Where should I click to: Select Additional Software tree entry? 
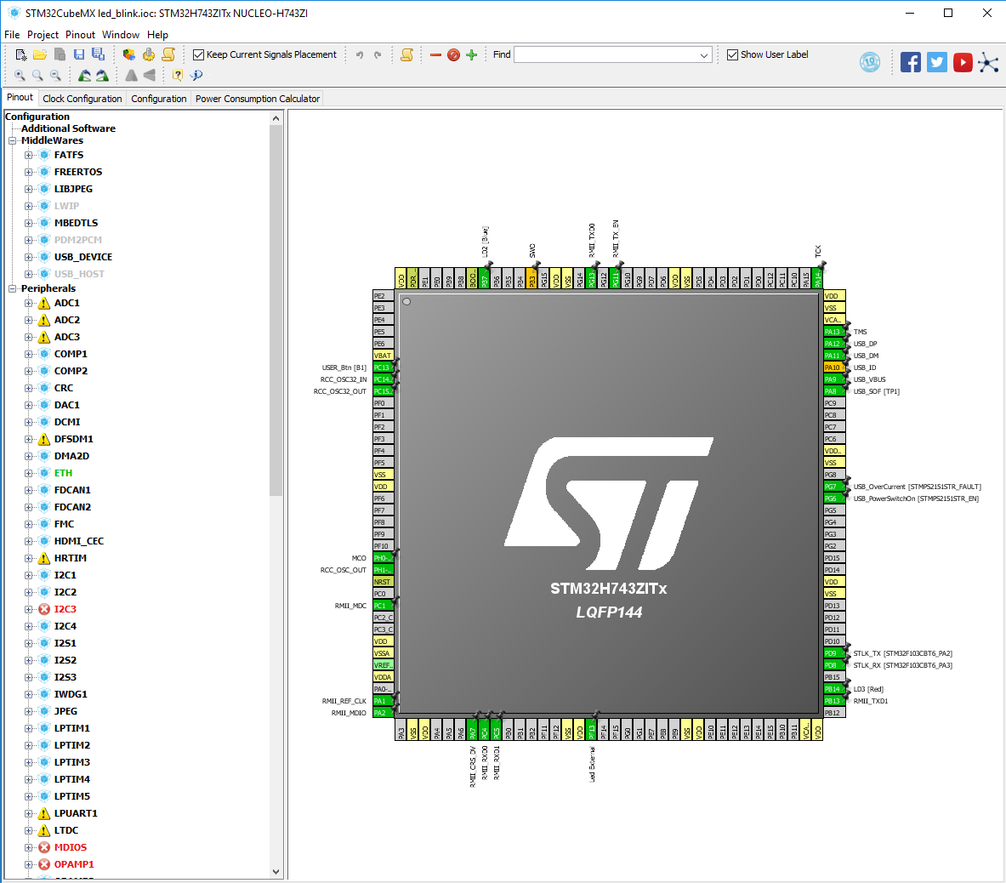68,128
